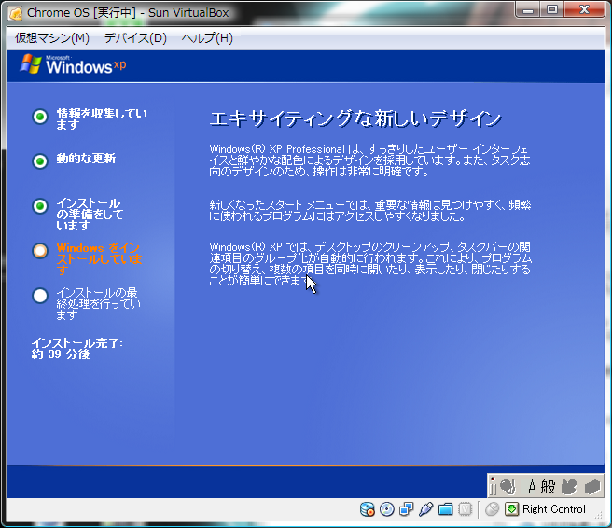Click the IME tools icon at far right
The height and width of the screenshot is (528, 612).
592,487
